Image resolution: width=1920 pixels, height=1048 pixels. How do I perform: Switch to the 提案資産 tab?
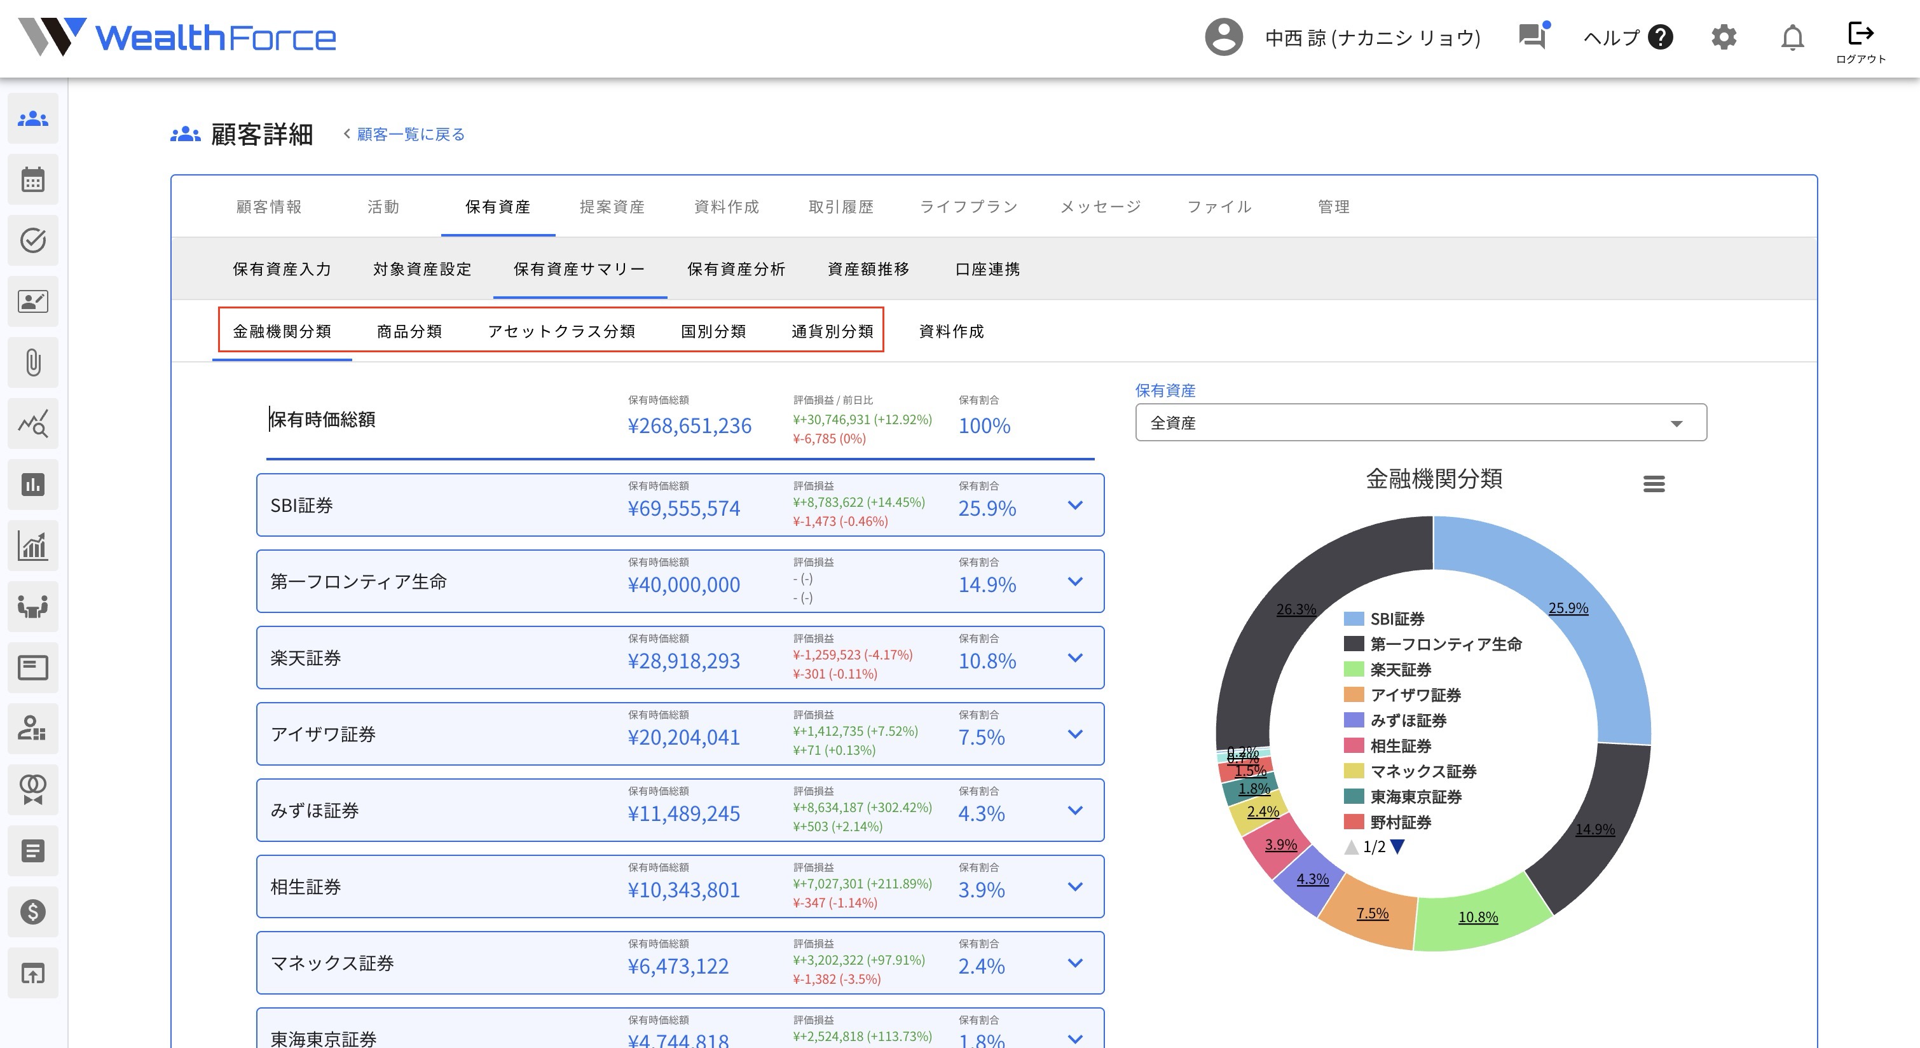[x=612, y=207]
